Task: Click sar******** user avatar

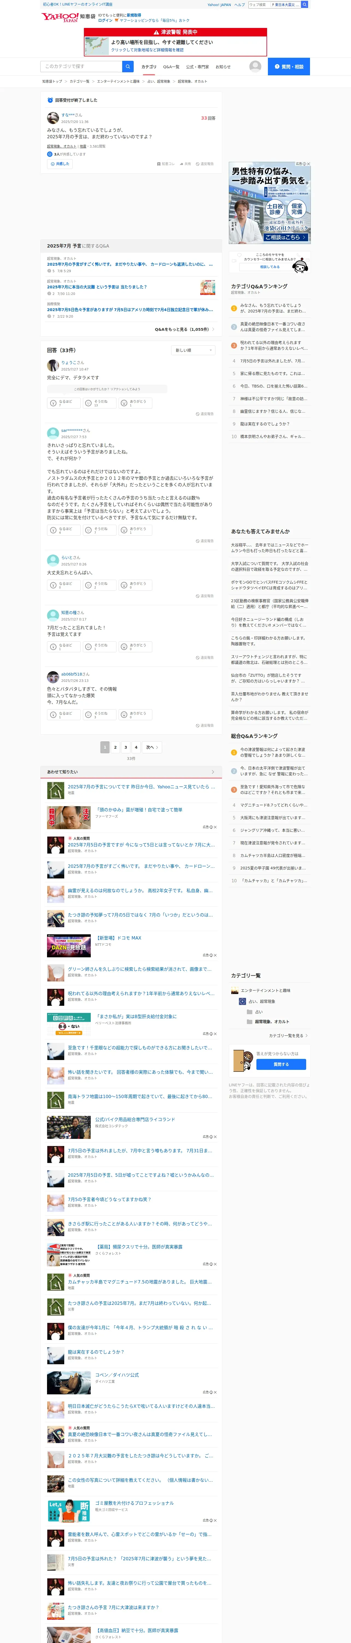Action: tap(53, 434)
